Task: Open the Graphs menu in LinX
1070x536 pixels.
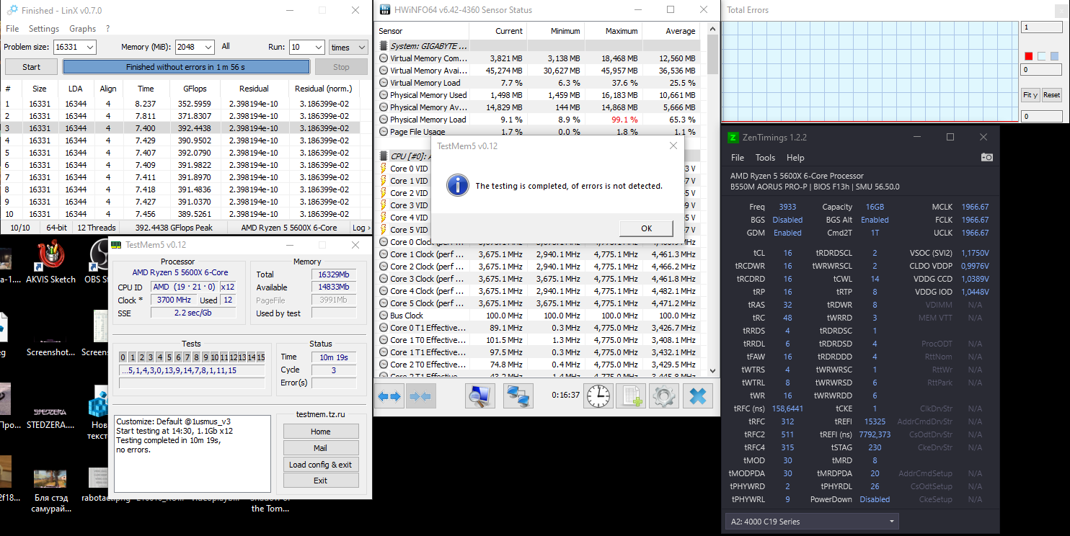Action: (82, 29)
